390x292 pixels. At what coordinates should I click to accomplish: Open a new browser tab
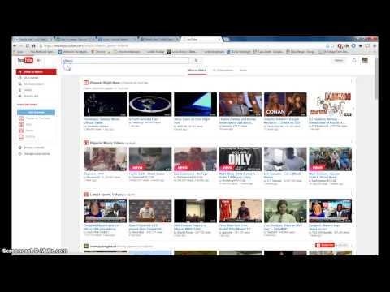[227, 40]
